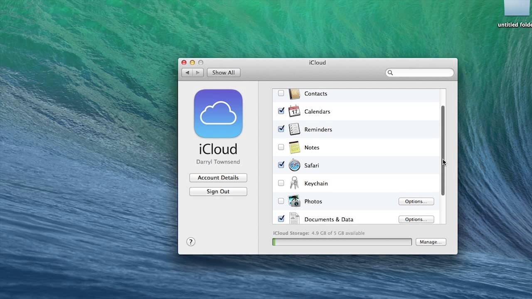
Task: Select the Notes label in the list
Action: (x=312, y=147)
